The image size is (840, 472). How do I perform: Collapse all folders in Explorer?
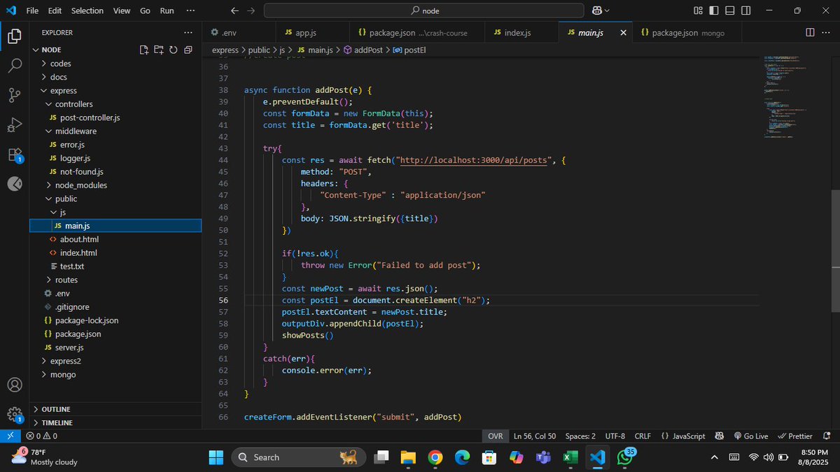[x=188, y=50]
